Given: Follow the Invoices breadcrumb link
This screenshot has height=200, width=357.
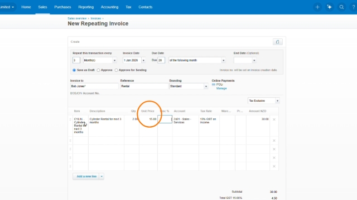Looking at the screenshot, I should click(x=95, y=18).
